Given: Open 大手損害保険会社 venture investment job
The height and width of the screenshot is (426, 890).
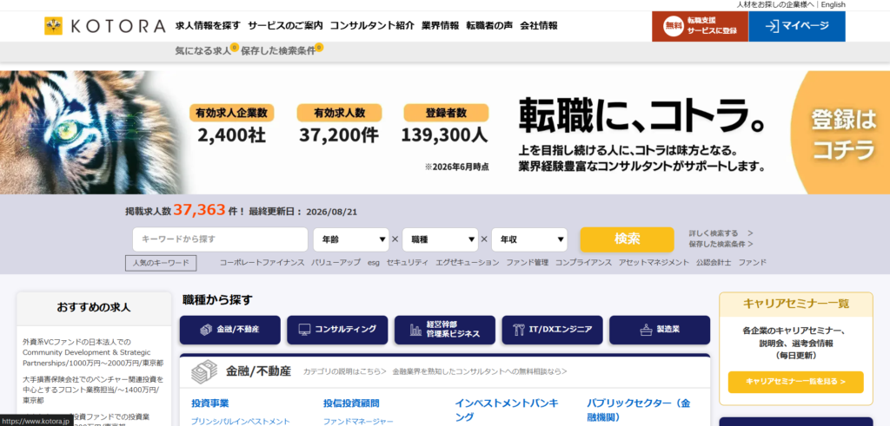Looking at the screenshot, I should (93, 390).
